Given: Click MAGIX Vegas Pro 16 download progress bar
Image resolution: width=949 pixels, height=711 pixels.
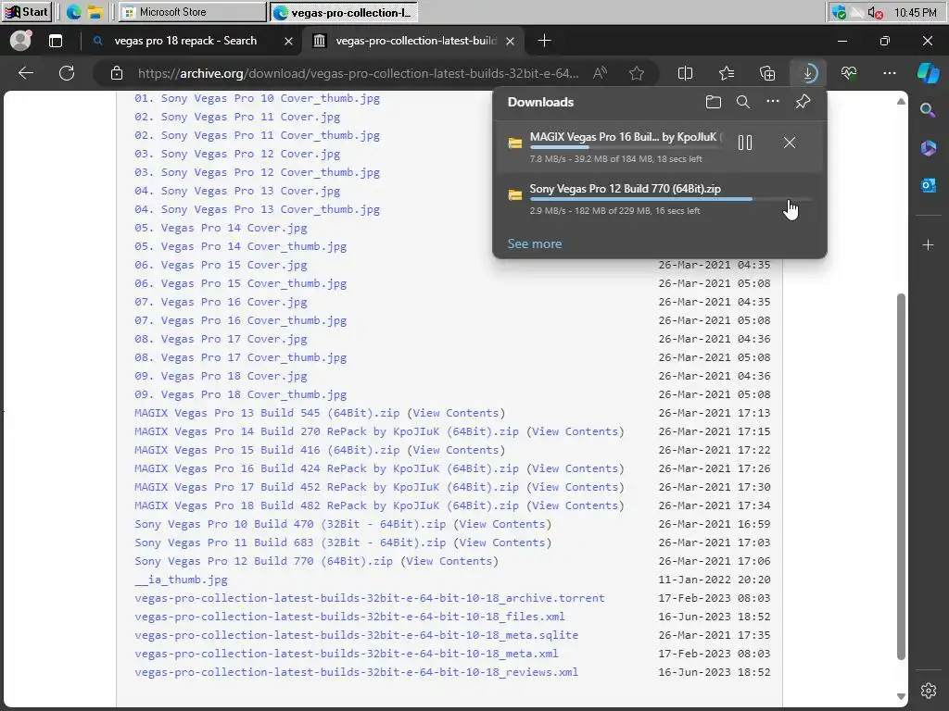Looking at the screenshot, I should (626, 147).
